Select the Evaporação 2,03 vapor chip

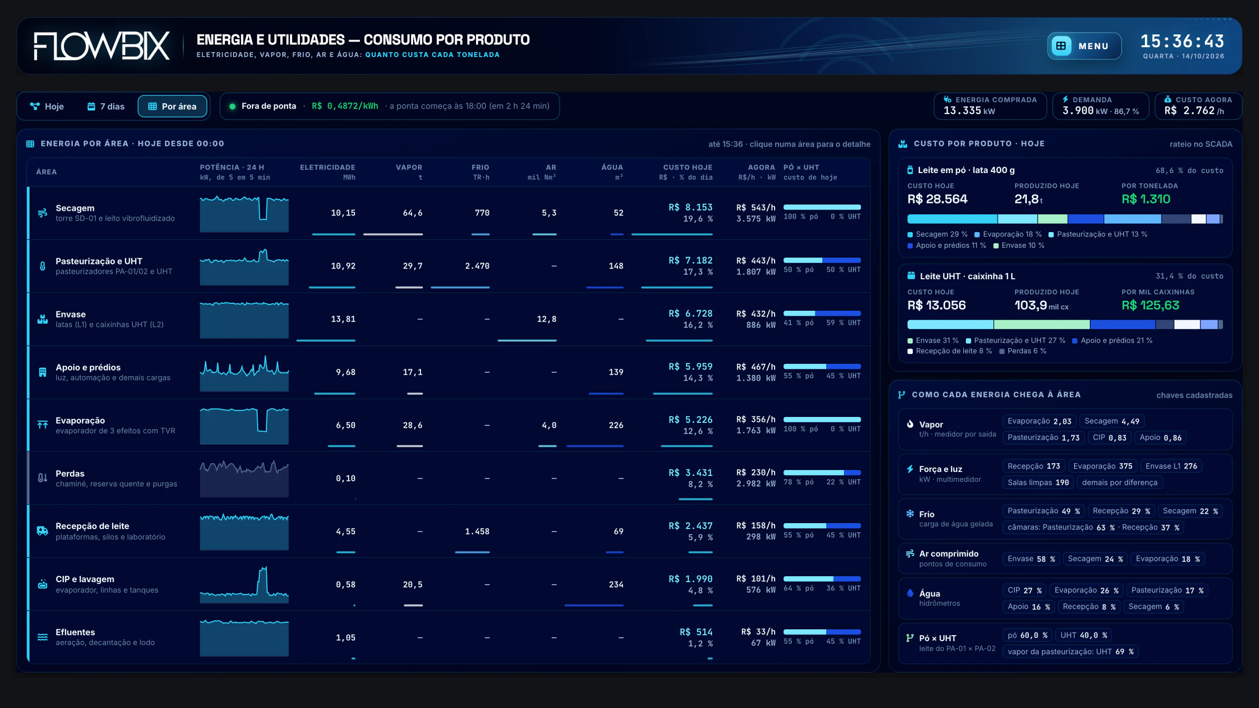1039,421
